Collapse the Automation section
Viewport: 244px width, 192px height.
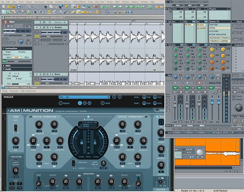pyautogui.click(x=4, y=48)
